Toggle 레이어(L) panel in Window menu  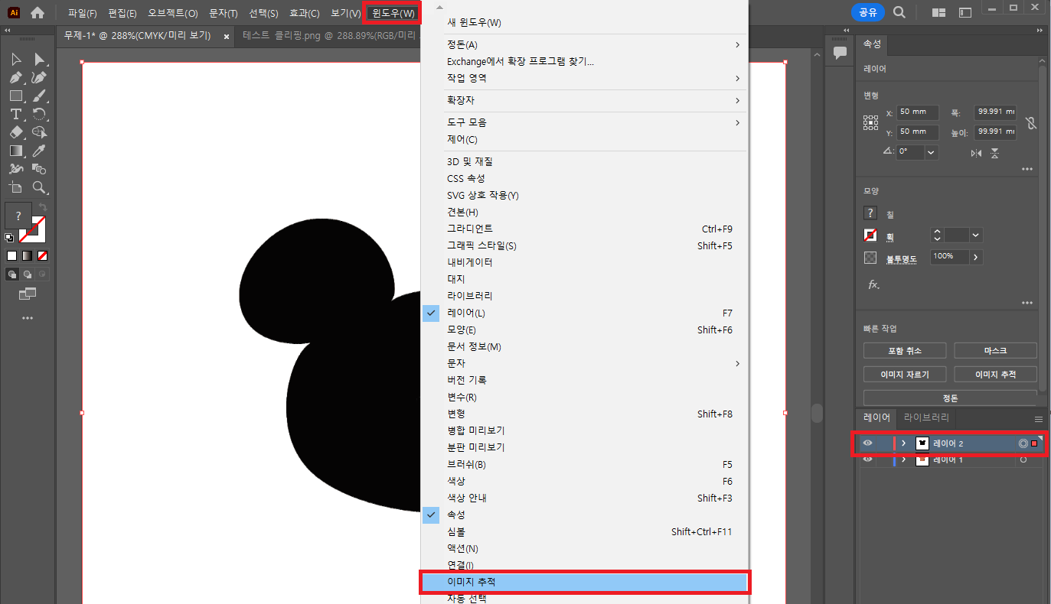[x=586, y=313]
